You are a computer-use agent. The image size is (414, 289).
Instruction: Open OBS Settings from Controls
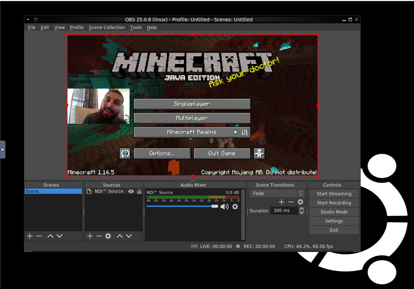point(334,221)
